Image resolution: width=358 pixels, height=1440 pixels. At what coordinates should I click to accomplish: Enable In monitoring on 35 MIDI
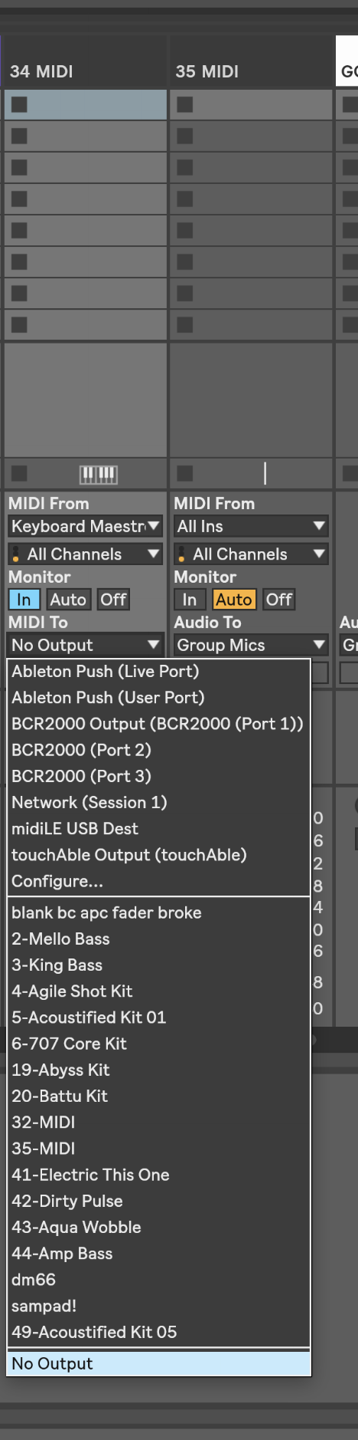[189, 600]
